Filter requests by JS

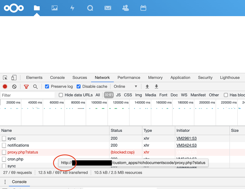click(x=118, y=95)
